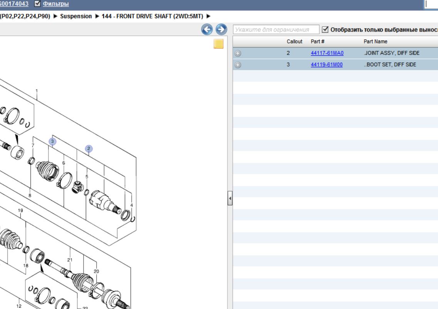438x309 pixels.
Task: Go to the next diagram with forward arrow
Action: (221, 29)
